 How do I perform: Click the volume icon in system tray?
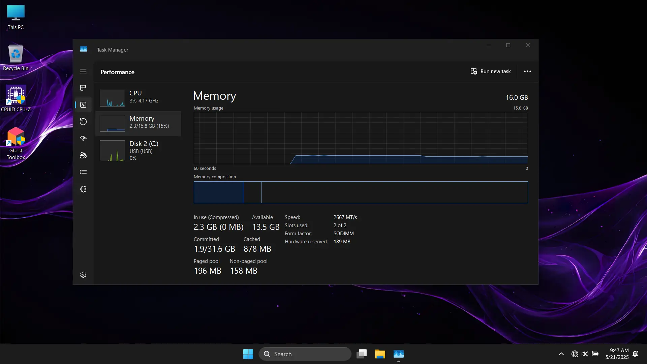tap(585, 354)
